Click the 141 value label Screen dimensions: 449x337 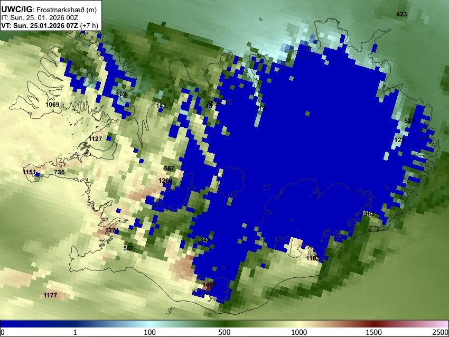(x=161, y=106)
